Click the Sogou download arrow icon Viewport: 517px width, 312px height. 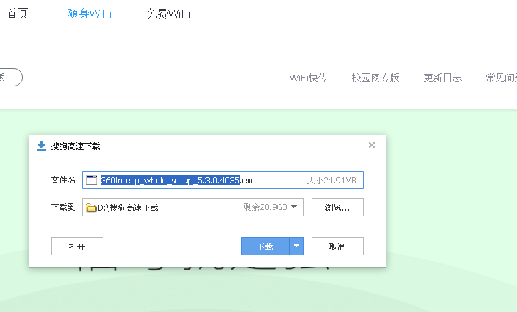[x=41, y=146]
